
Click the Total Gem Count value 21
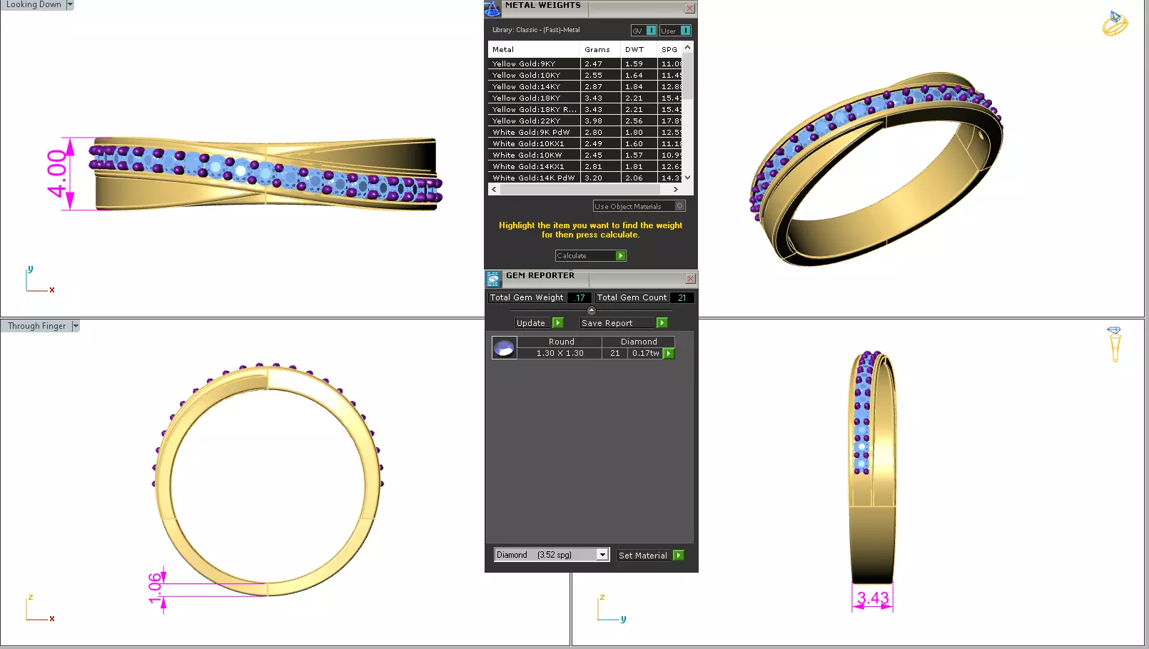point(682,298)
